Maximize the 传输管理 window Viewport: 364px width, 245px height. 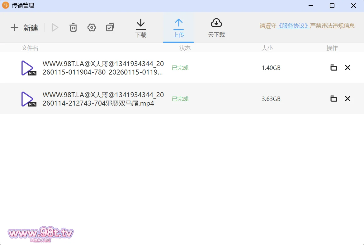(x=332, y=6)
